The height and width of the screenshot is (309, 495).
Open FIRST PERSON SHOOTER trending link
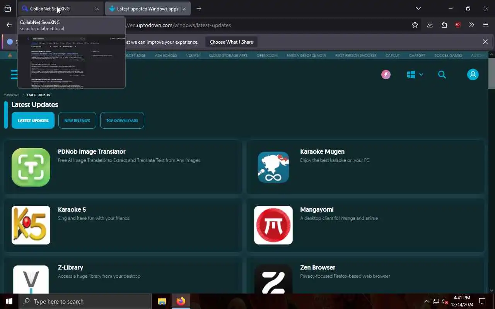pos(356,55)
